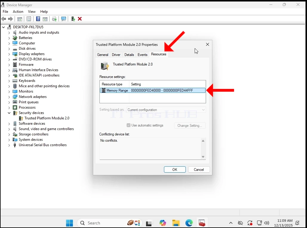Click the Universal Serial Bus controllers icon
The image size is (307, 228).
point(15,145)
